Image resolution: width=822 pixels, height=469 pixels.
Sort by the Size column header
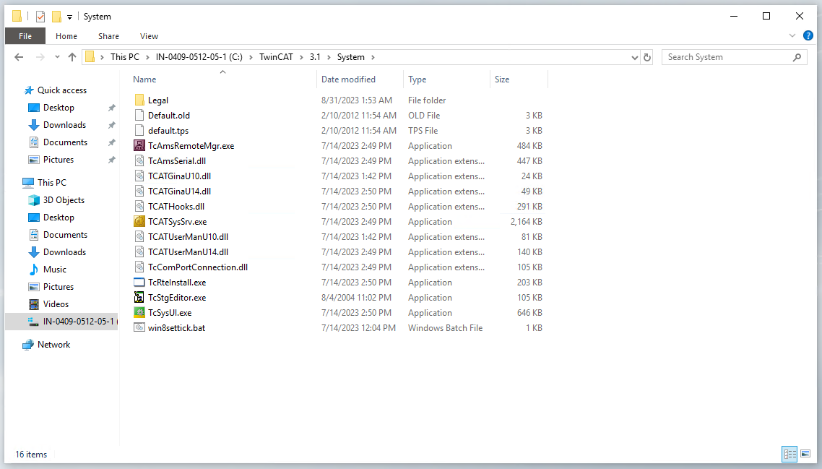[519, 79]
